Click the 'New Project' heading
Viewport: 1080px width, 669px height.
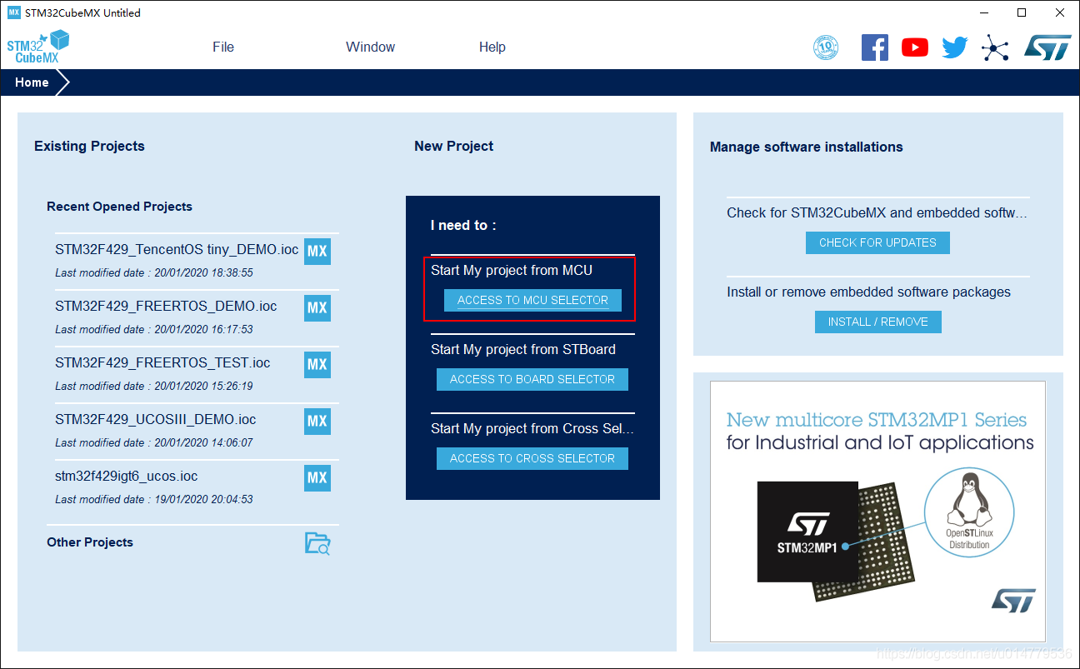tap(453, 146)
